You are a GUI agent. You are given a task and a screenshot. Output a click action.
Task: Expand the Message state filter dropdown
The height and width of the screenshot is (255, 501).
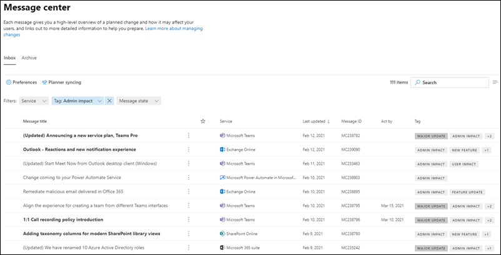point(139,101)
